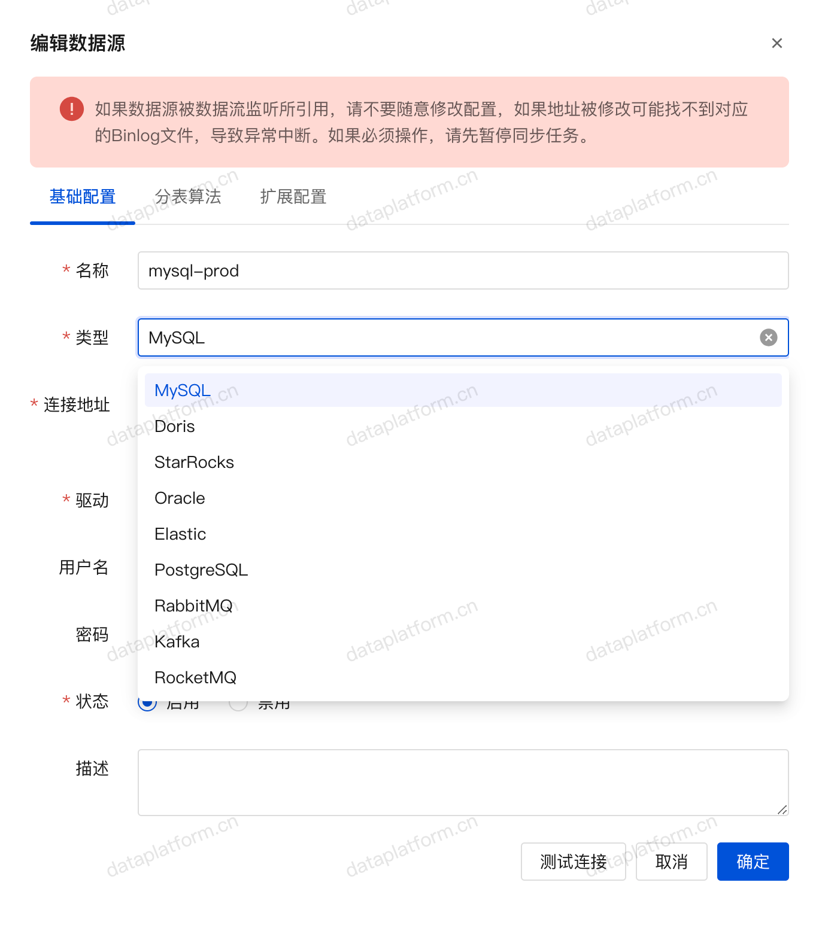The width and height of the screenshot is (819, 925).
Task: Click the 名称 input field with mysql-prod
Action: [x=462, y=270]
